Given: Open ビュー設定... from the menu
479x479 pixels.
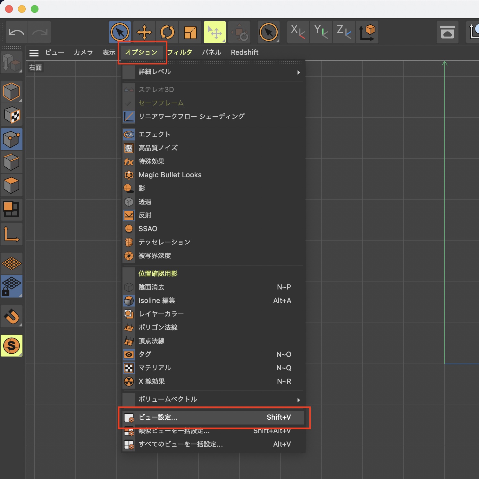Looking at the screenshot, I should pos(213,417).
